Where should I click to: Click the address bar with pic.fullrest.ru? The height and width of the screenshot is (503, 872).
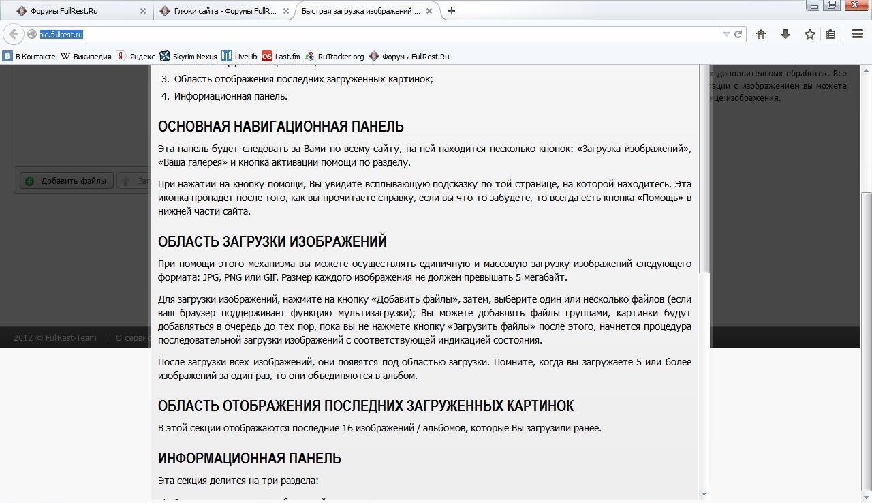coord(378,34)
